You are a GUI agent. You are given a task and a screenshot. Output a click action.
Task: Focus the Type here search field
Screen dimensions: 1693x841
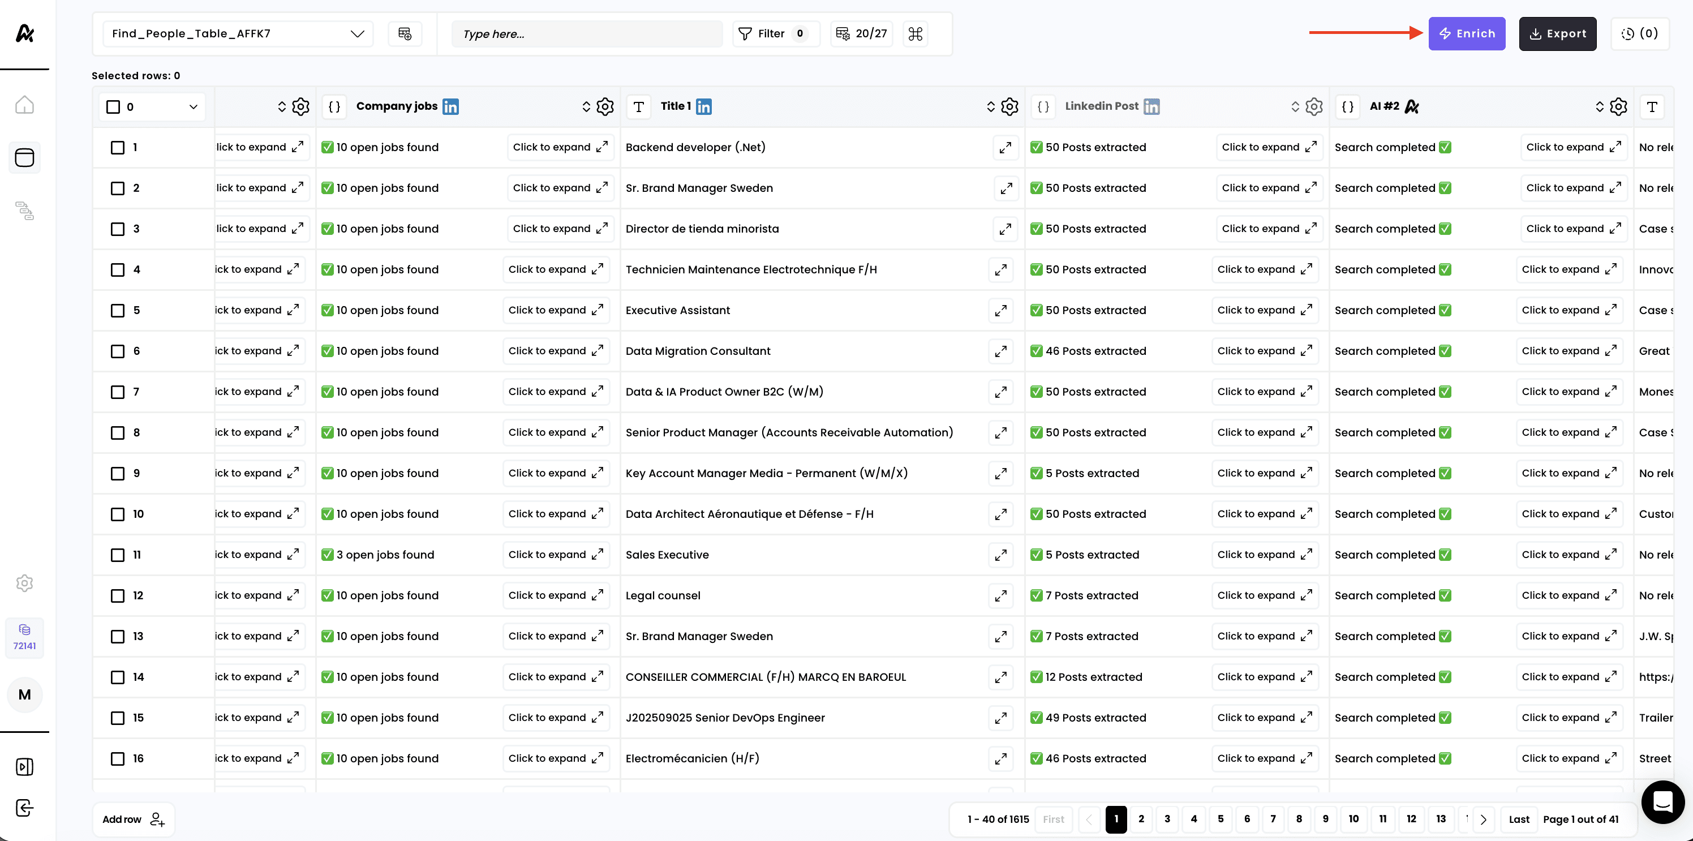click(x=586, y=33)
